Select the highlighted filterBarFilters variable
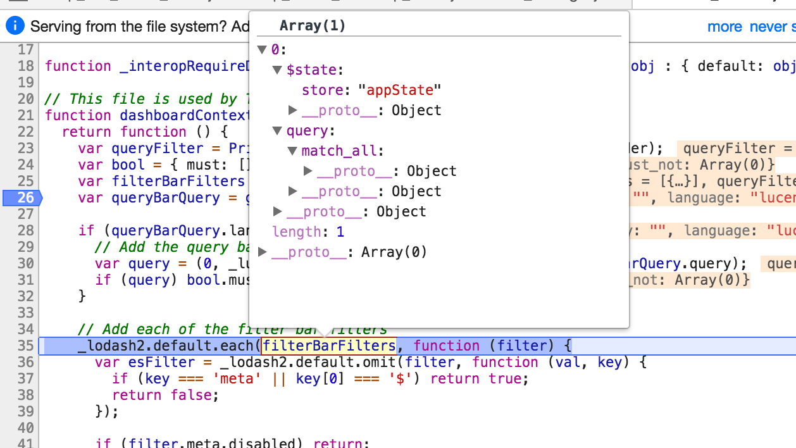Image resolution: width=796 pixels, height=448 pixels. pyautogui.click(x=329, y=345)
